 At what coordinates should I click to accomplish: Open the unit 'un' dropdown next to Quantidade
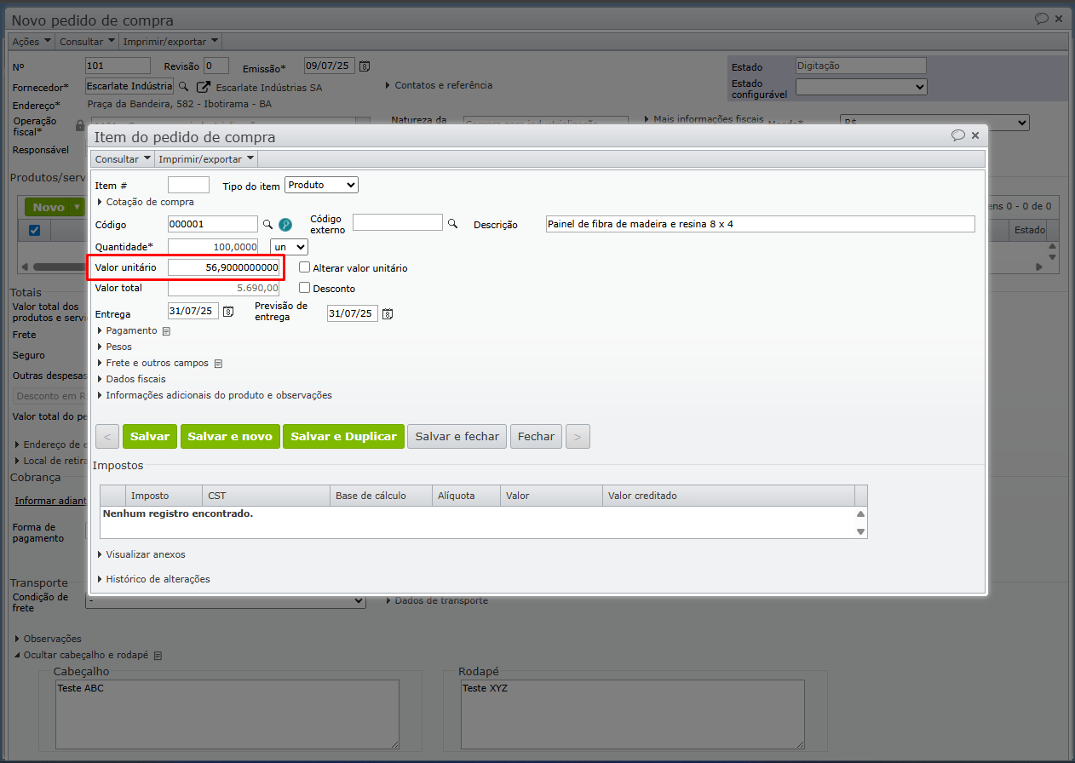289,247
